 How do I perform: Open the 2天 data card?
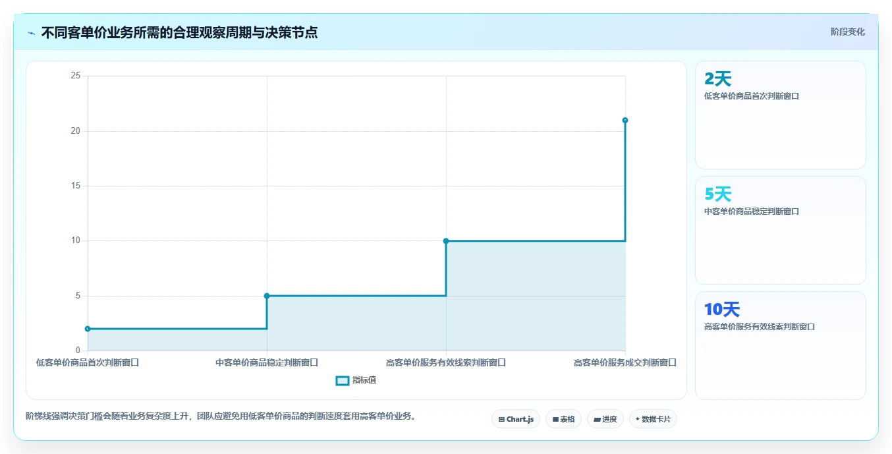780,115
